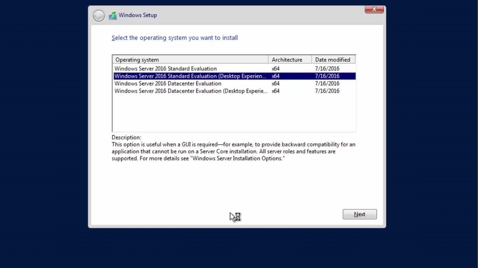Select Datacenter Evaluation (Desktop Experience) row

[x=234, y=91]
